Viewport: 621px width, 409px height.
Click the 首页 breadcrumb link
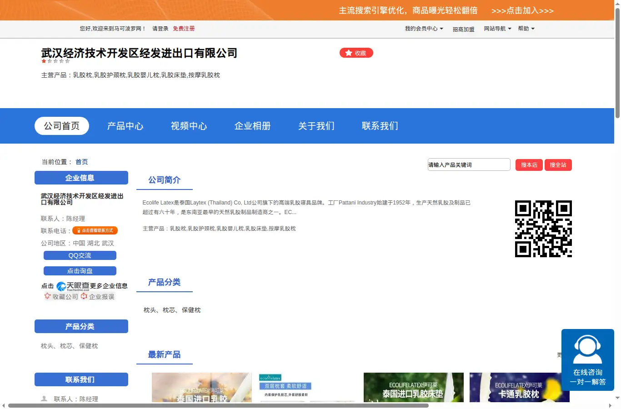tap(82, 162)
